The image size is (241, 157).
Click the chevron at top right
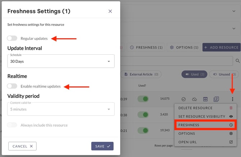(x=234, y=11)
